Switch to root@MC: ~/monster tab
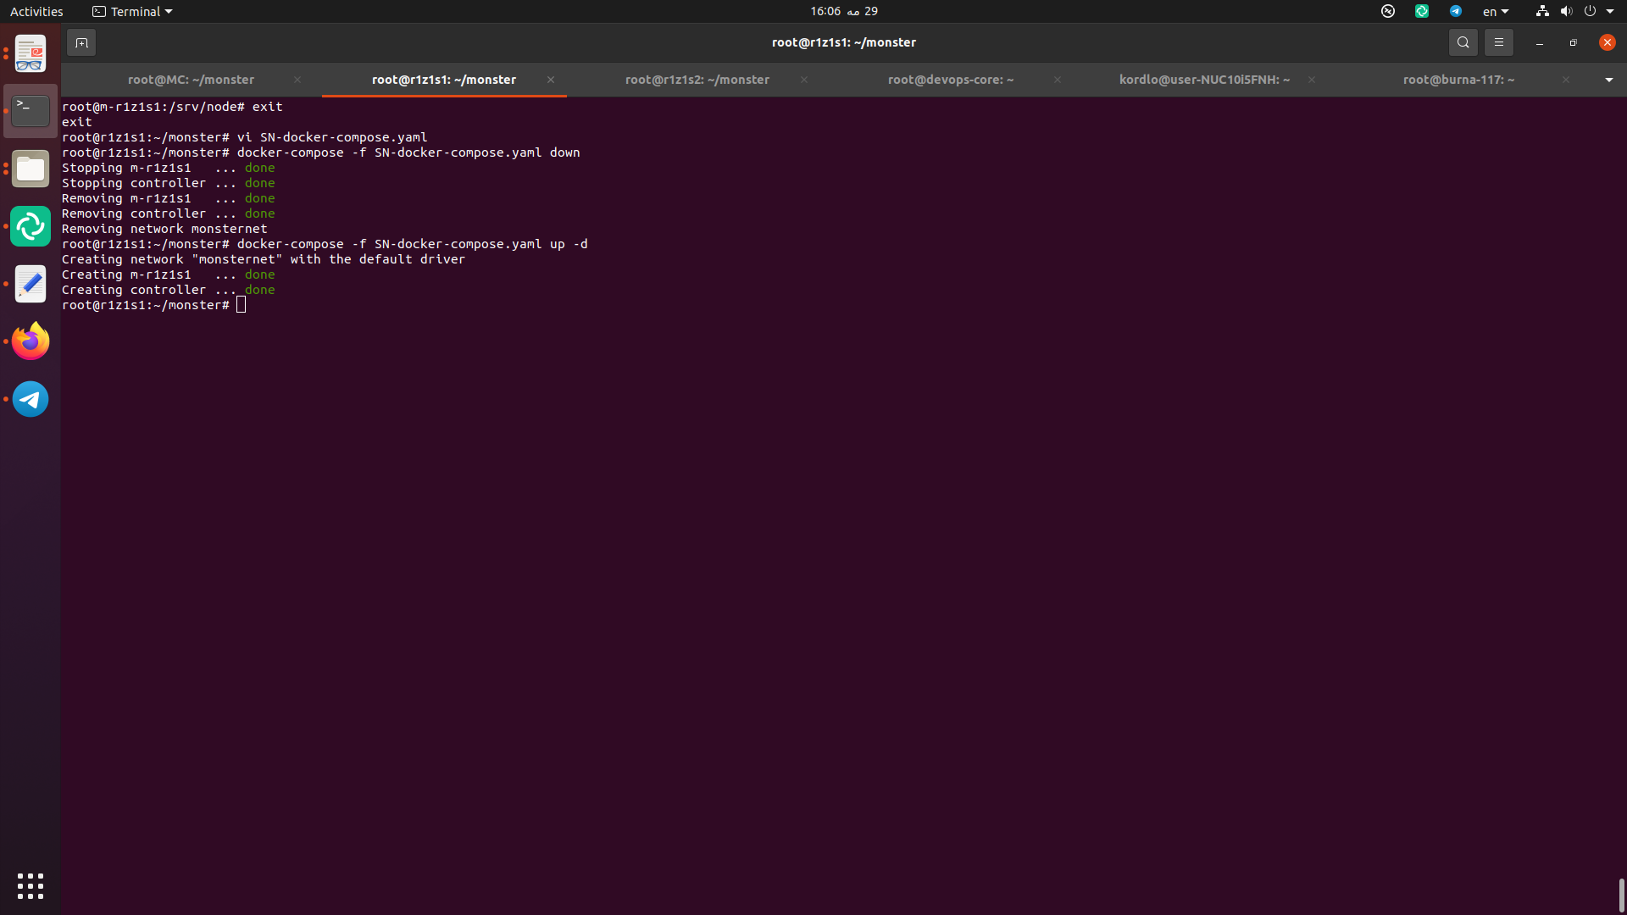Image resolution: width=1627 pixels, height=915 pixels. point(191,80)
